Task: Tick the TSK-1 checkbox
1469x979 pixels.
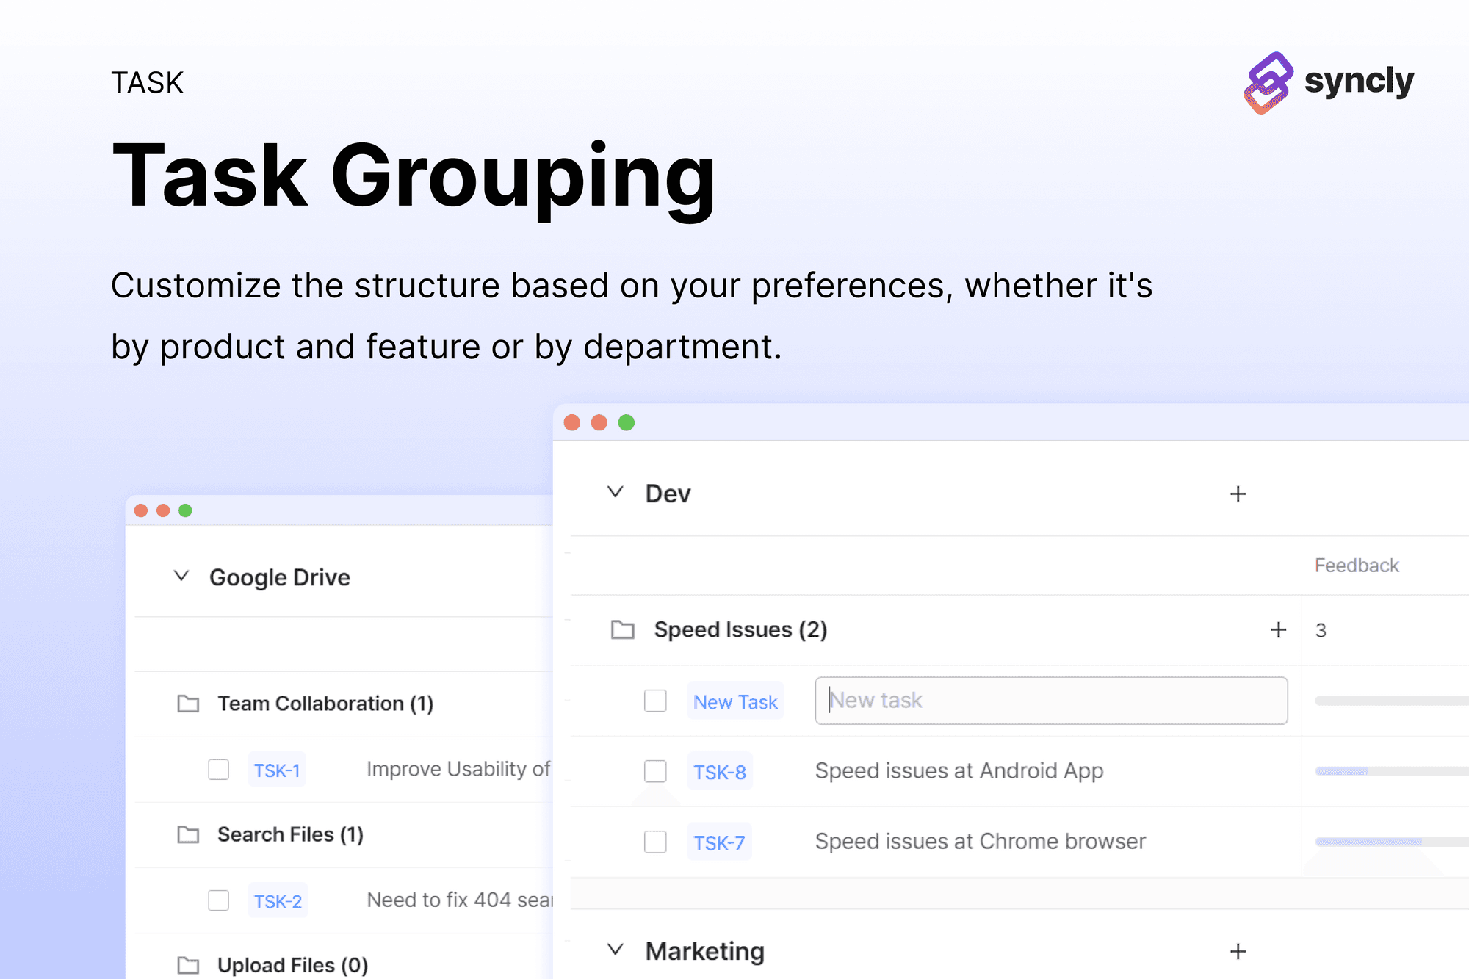Action: click(x=218, y=770)
